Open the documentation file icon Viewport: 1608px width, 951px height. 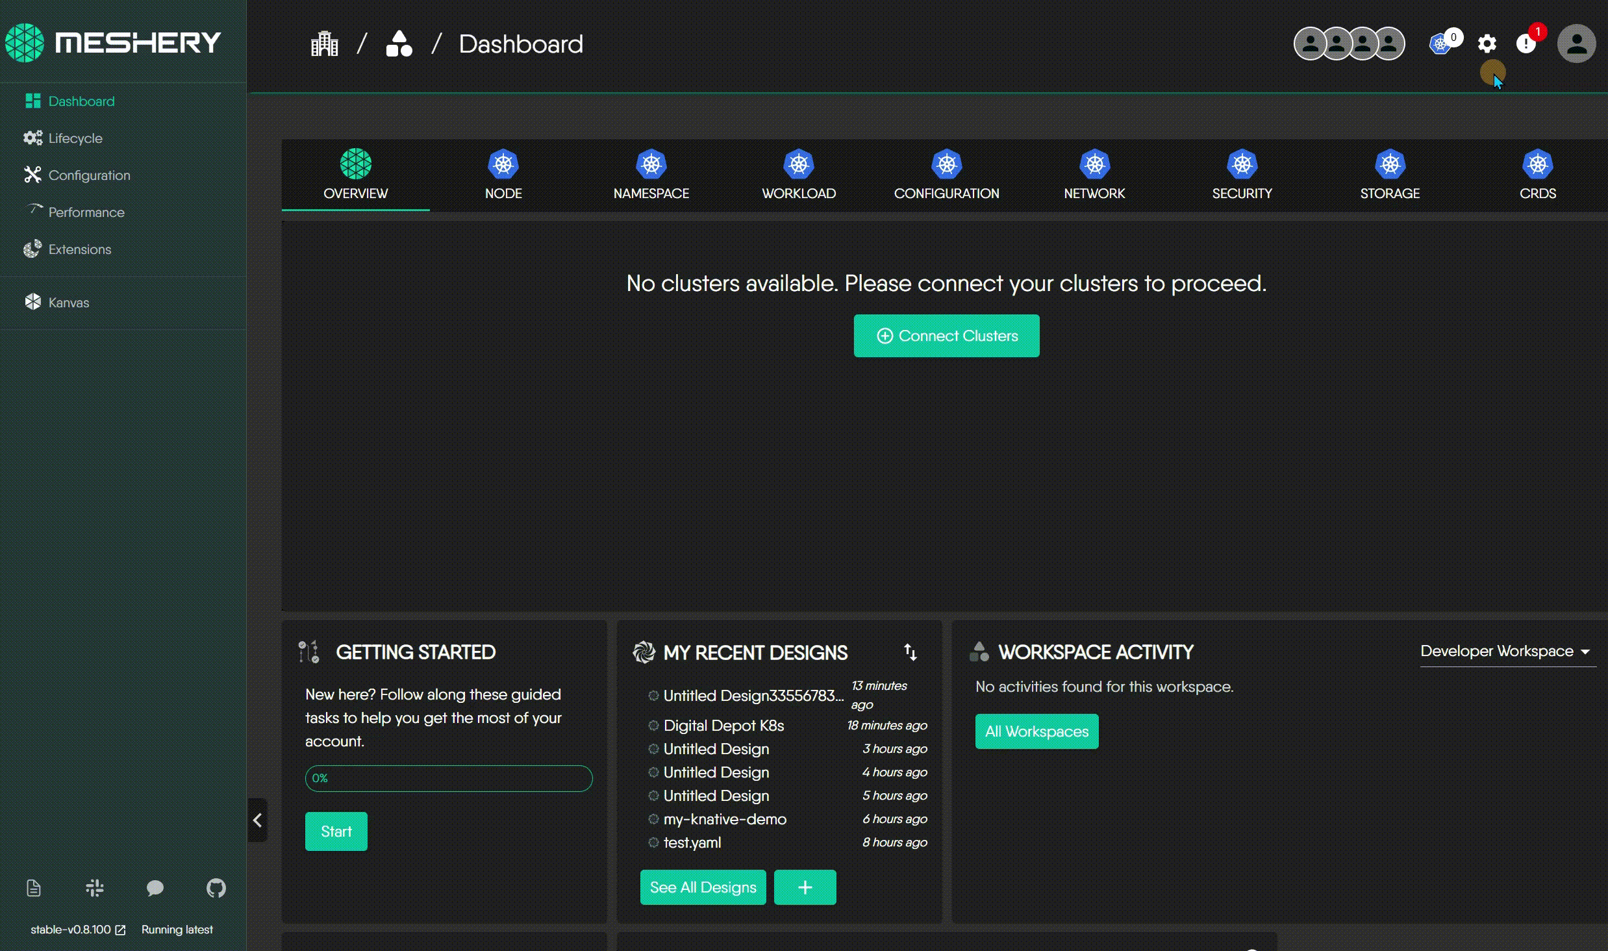pos(34,888)
